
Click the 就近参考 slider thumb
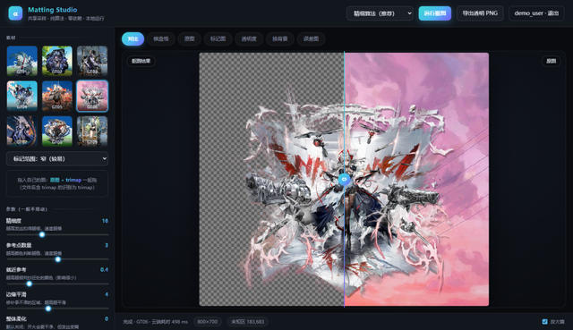30,283
